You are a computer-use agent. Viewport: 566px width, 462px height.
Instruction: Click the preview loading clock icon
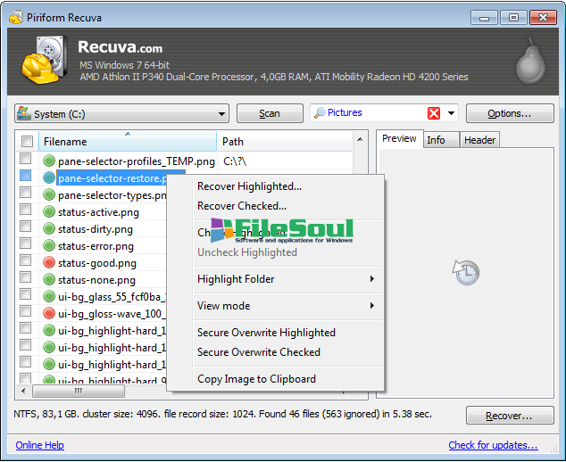[465, 273]
